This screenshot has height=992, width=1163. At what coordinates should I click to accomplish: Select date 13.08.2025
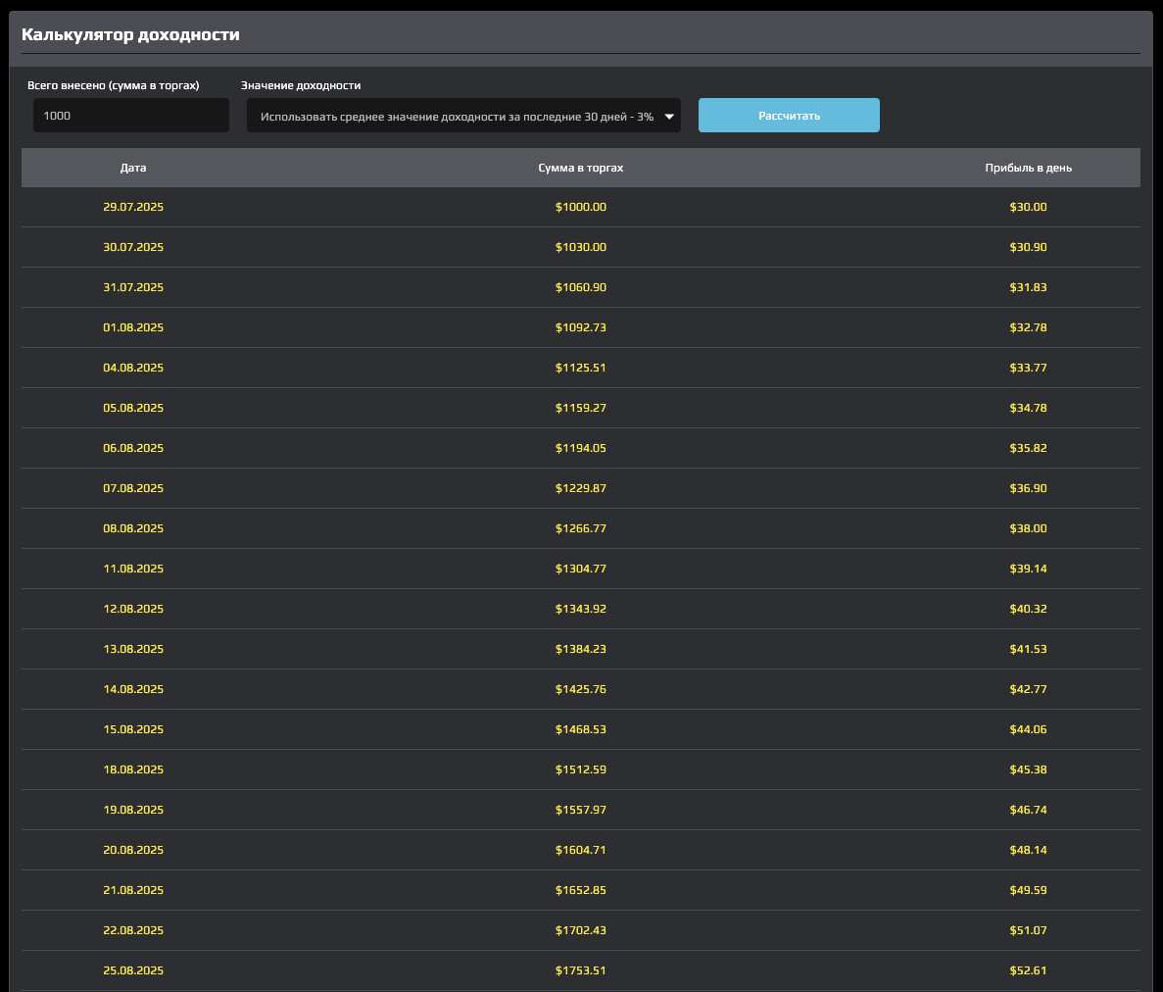(x=133, y=649)
